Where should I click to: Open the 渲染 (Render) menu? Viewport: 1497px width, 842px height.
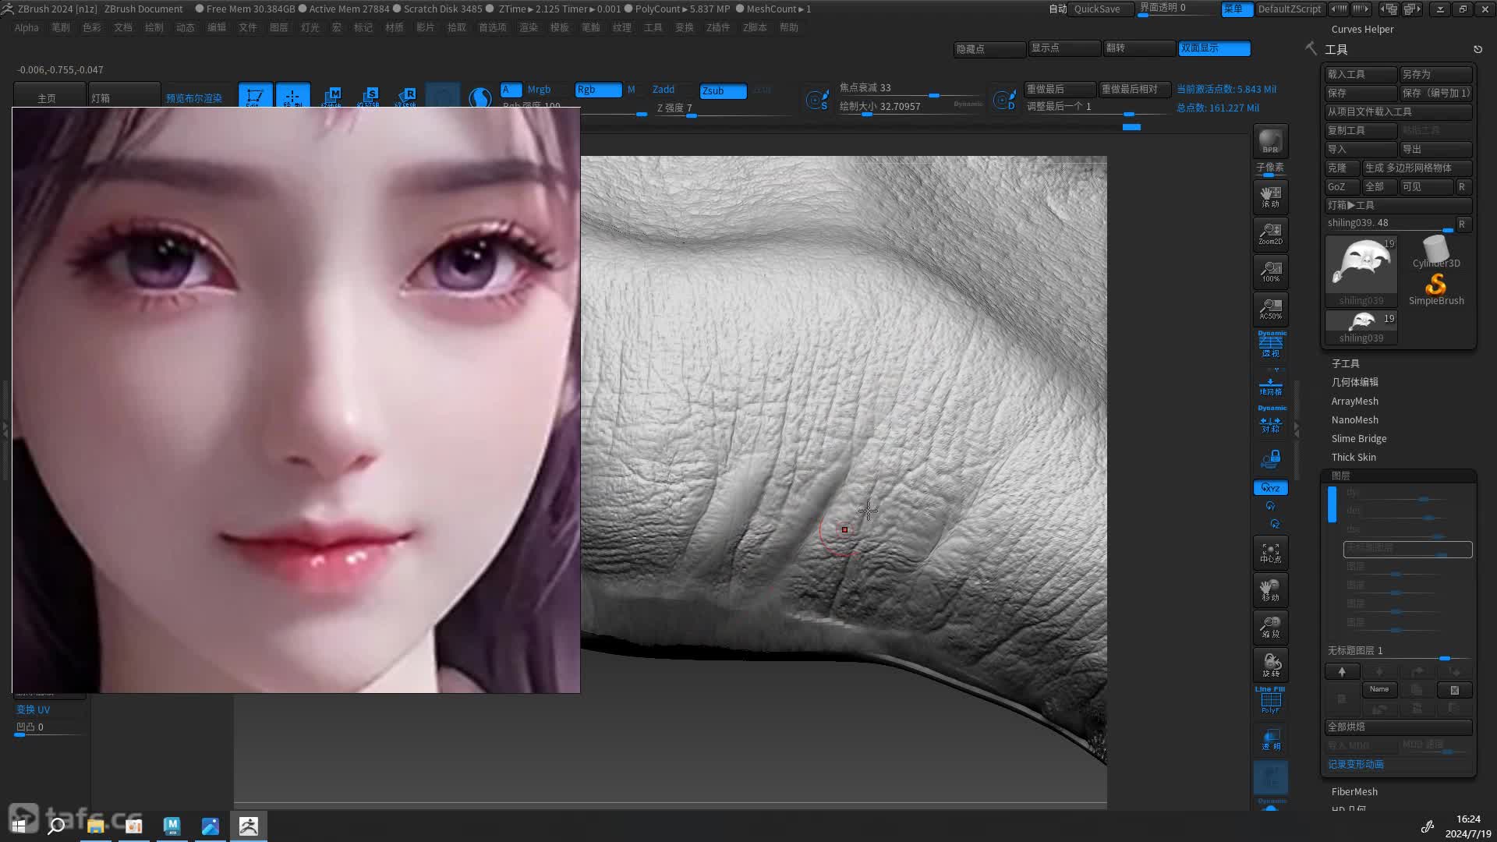(529, 27)
